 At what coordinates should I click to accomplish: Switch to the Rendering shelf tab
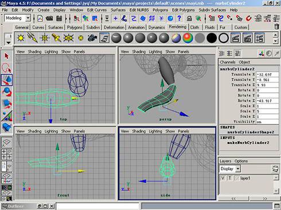[x=177, y=27]
